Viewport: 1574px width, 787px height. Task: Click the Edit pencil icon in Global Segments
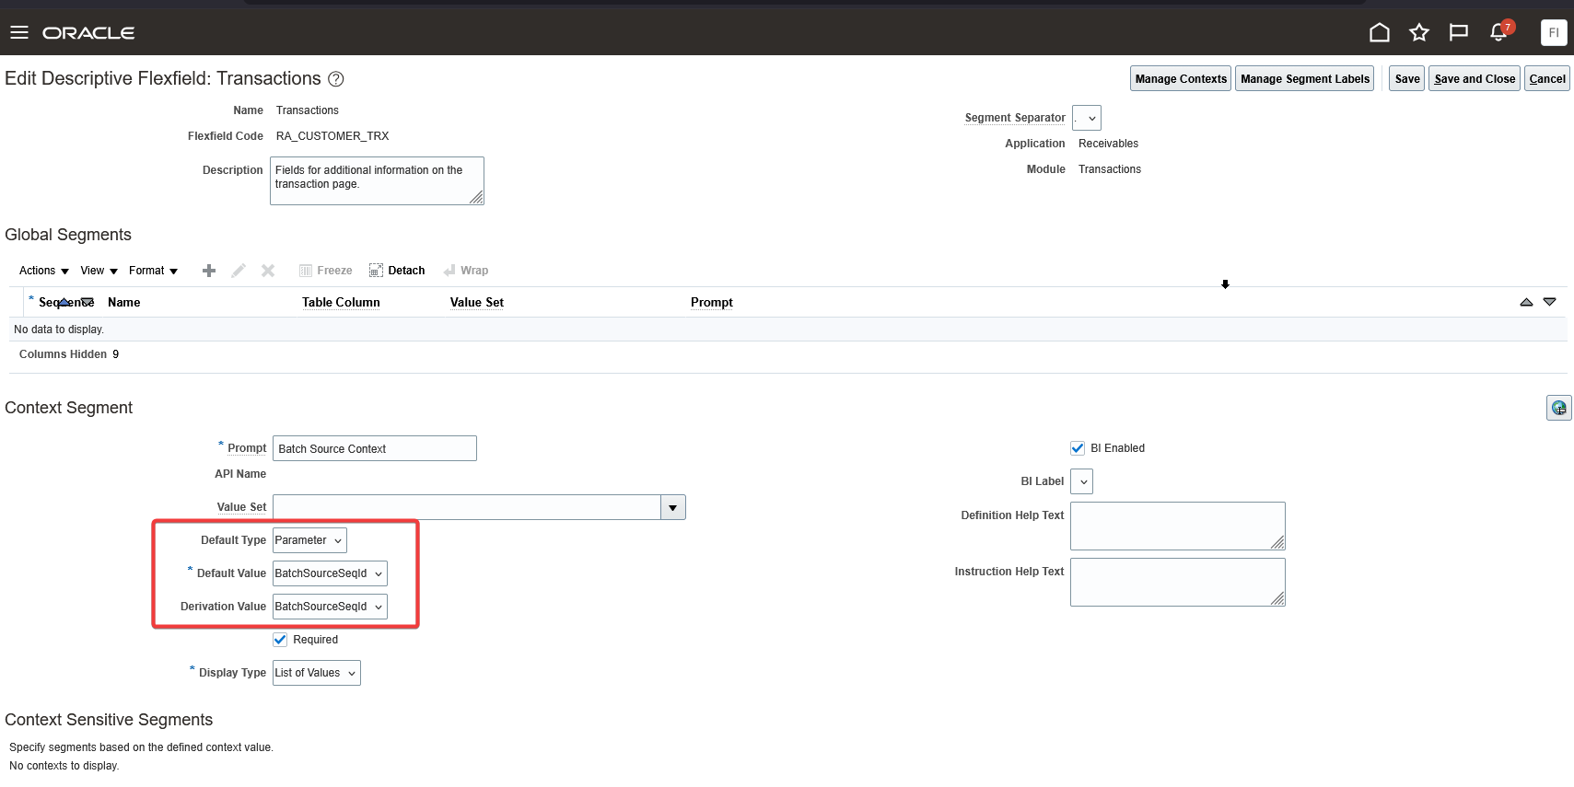point(239,271)
